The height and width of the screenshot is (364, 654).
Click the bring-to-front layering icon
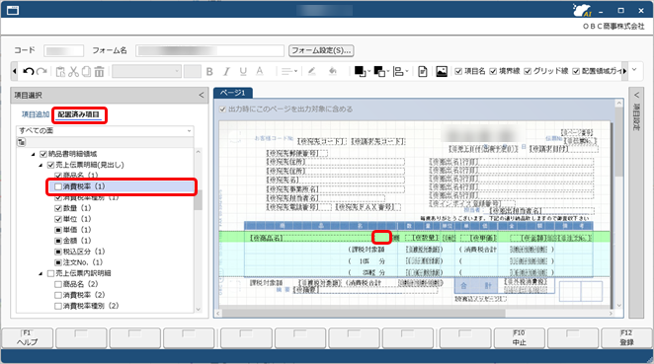click(x=360, y=72)
